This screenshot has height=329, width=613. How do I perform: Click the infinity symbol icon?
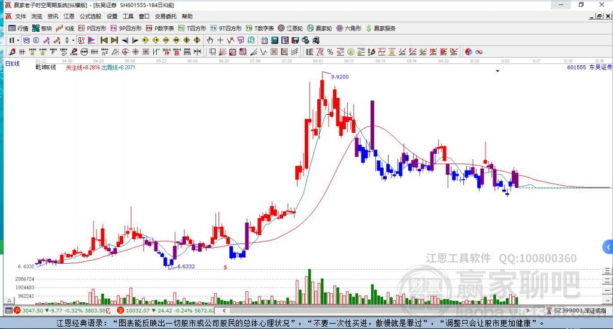tap(479, 52)
